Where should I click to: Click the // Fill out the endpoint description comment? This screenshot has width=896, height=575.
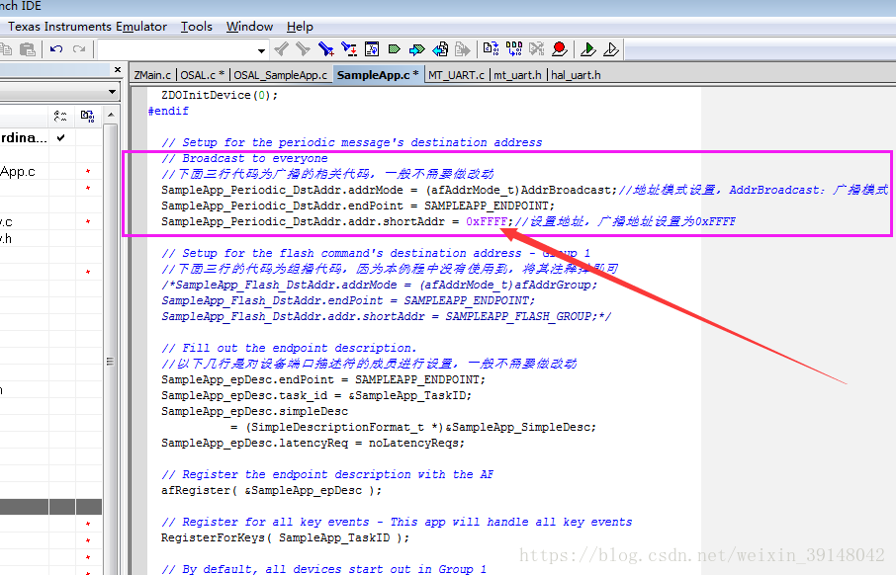[289, 348]
